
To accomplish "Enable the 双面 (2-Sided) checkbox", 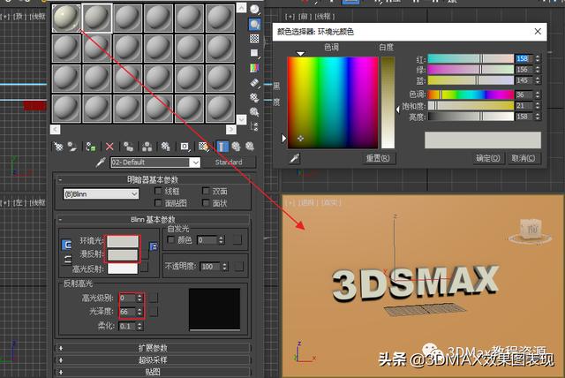I will (205, 191).
